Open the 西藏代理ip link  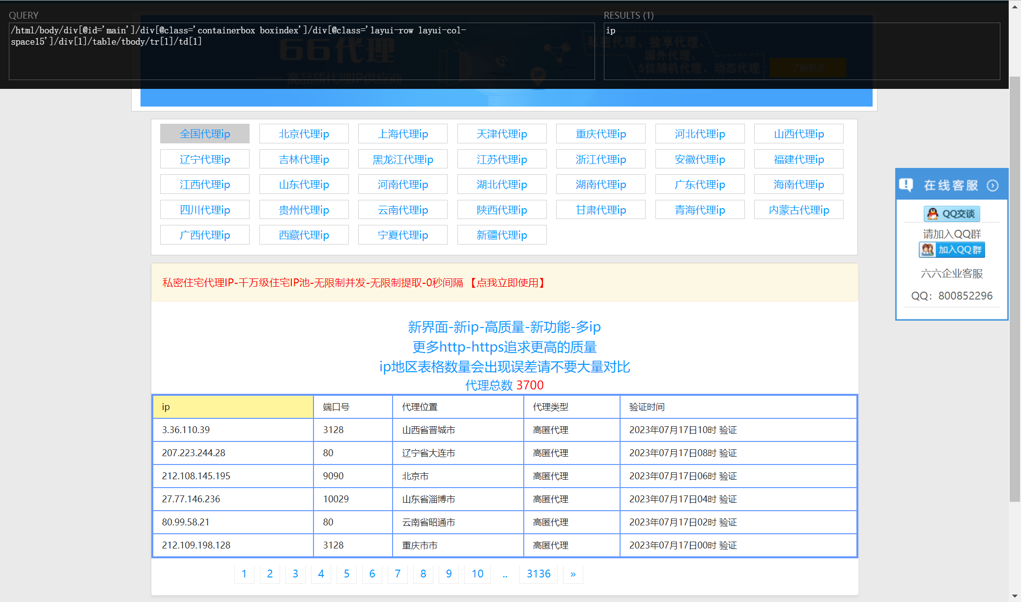(x=304, y=235)
